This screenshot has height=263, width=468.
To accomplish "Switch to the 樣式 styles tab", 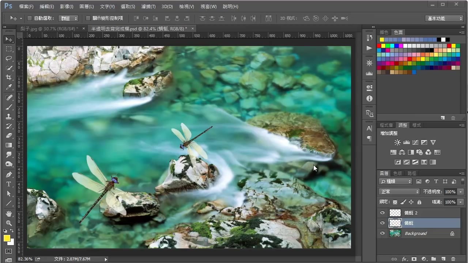I will (x=416, y=125).
